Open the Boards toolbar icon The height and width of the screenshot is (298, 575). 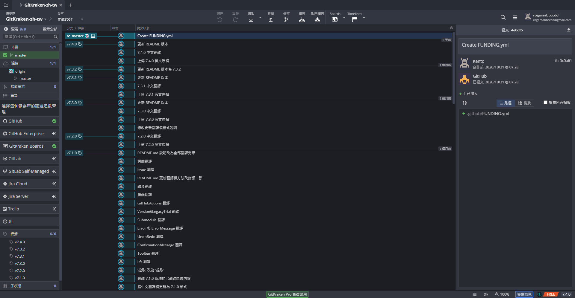tap(335, 19)
